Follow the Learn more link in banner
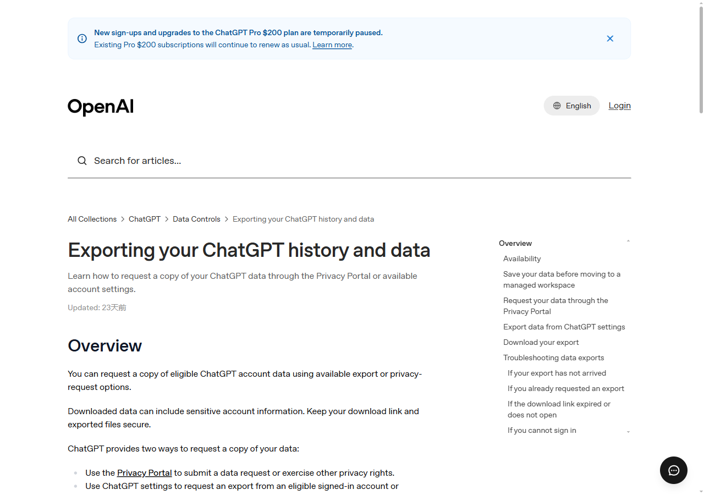The width and height of the screenshot is (704, 495). pyautogui.click(x=332, y=45)
